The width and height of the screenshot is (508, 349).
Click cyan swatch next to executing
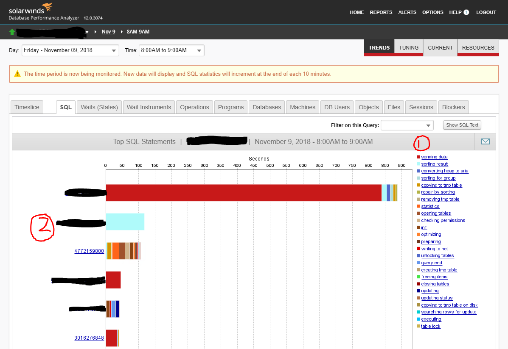(x=418, y=319)
